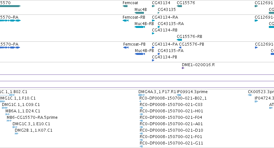Select the DMG1C.3_1.E10.C1 feature label
This screenshot has width=274, height=148.
(31, 124)
